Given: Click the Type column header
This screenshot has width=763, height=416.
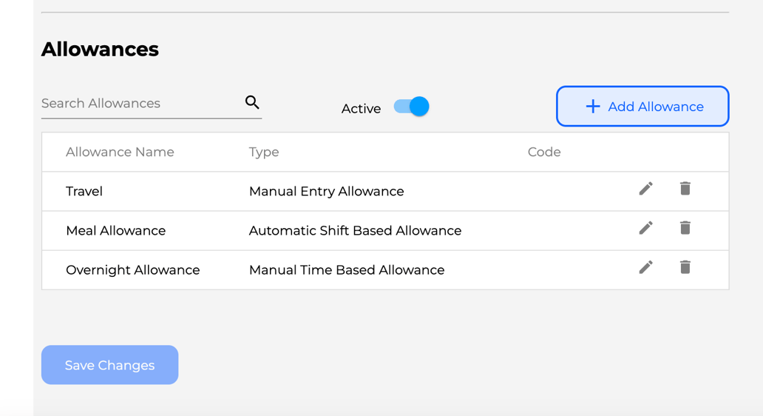Looking at the screenshot, I should coord(264,152).
